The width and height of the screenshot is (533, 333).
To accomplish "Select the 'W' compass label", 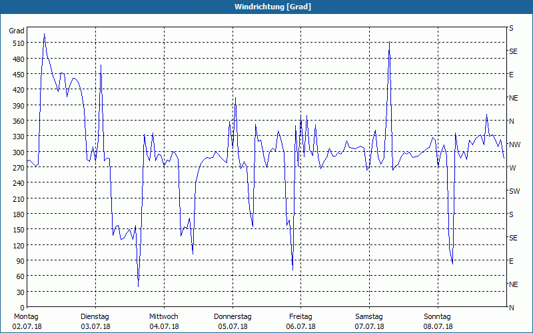I will (x=512, y=168).
